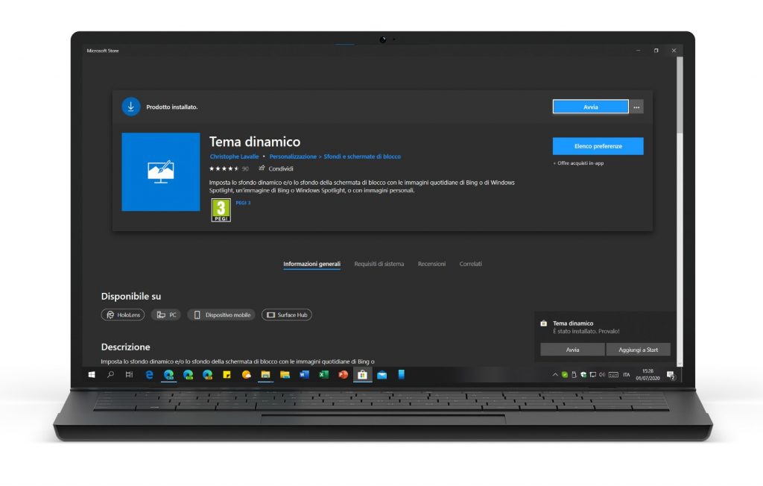This screenshot has width=763, height=486.
Task: Select the Dispositivo mobile device chip
Action: coord(221,315)
